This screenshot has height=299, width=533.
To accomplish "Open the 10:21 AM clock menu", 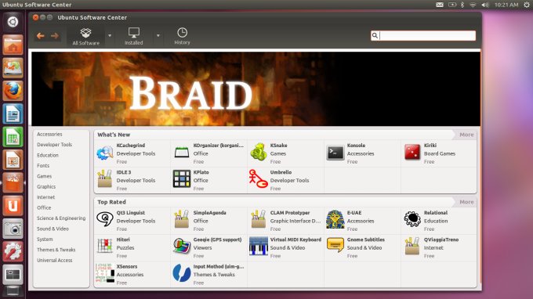I will (506, 5).
